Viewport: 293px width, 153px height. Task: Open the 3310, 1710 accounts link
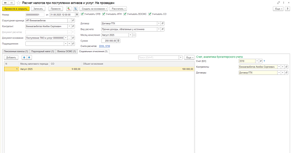click(104, 46)
